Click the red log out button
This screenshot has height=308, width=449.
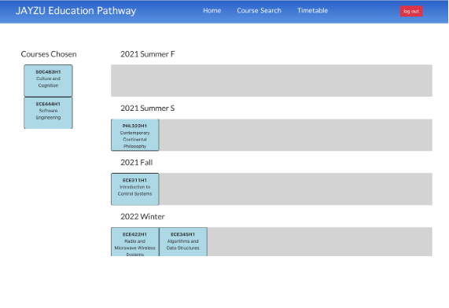coord(411,11)
